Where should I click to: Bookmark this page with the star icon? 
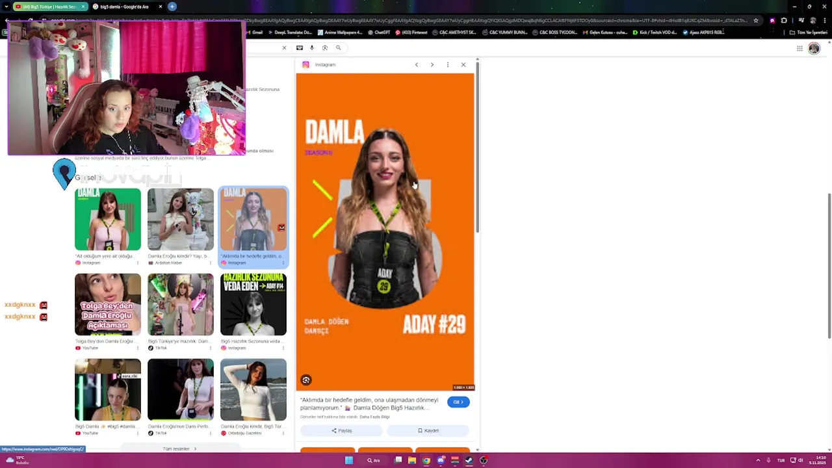[x=755, y=20]
